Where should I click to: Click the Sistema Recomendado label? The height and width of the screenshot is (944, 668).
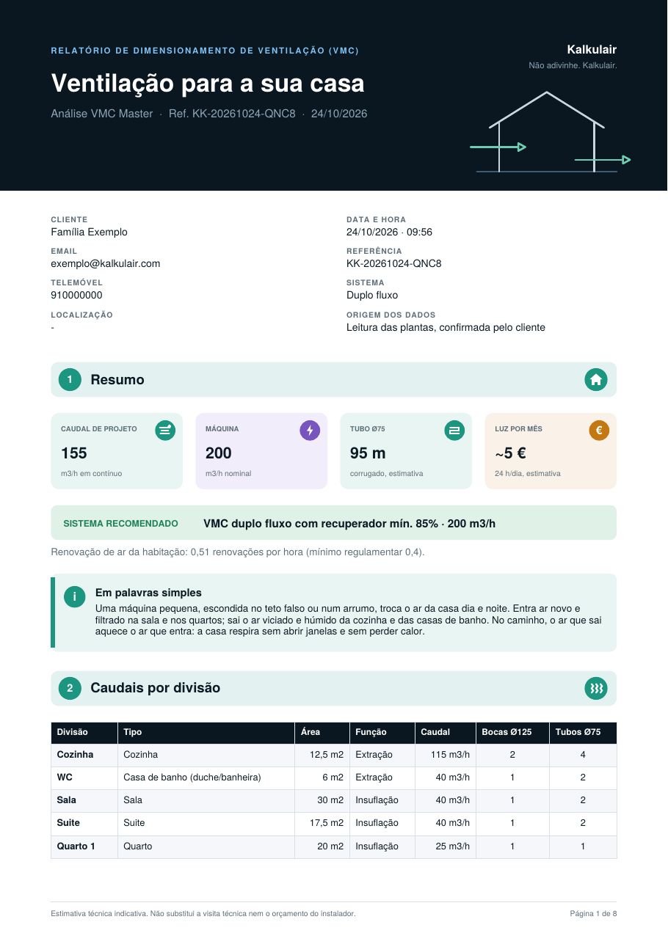[121, 524]
